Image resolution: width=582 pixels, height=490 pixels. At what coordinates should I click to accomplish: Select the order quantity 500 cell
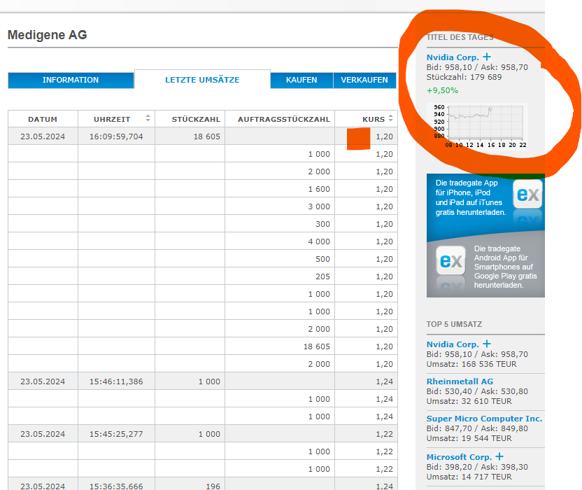pos(280,259)
